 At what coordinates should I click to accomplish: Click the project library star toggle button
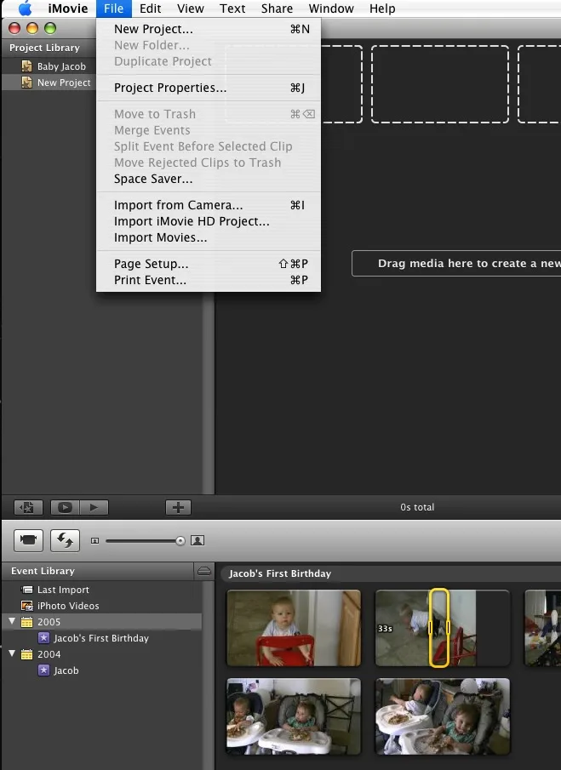pyautogui.click(x=27, y=507)
